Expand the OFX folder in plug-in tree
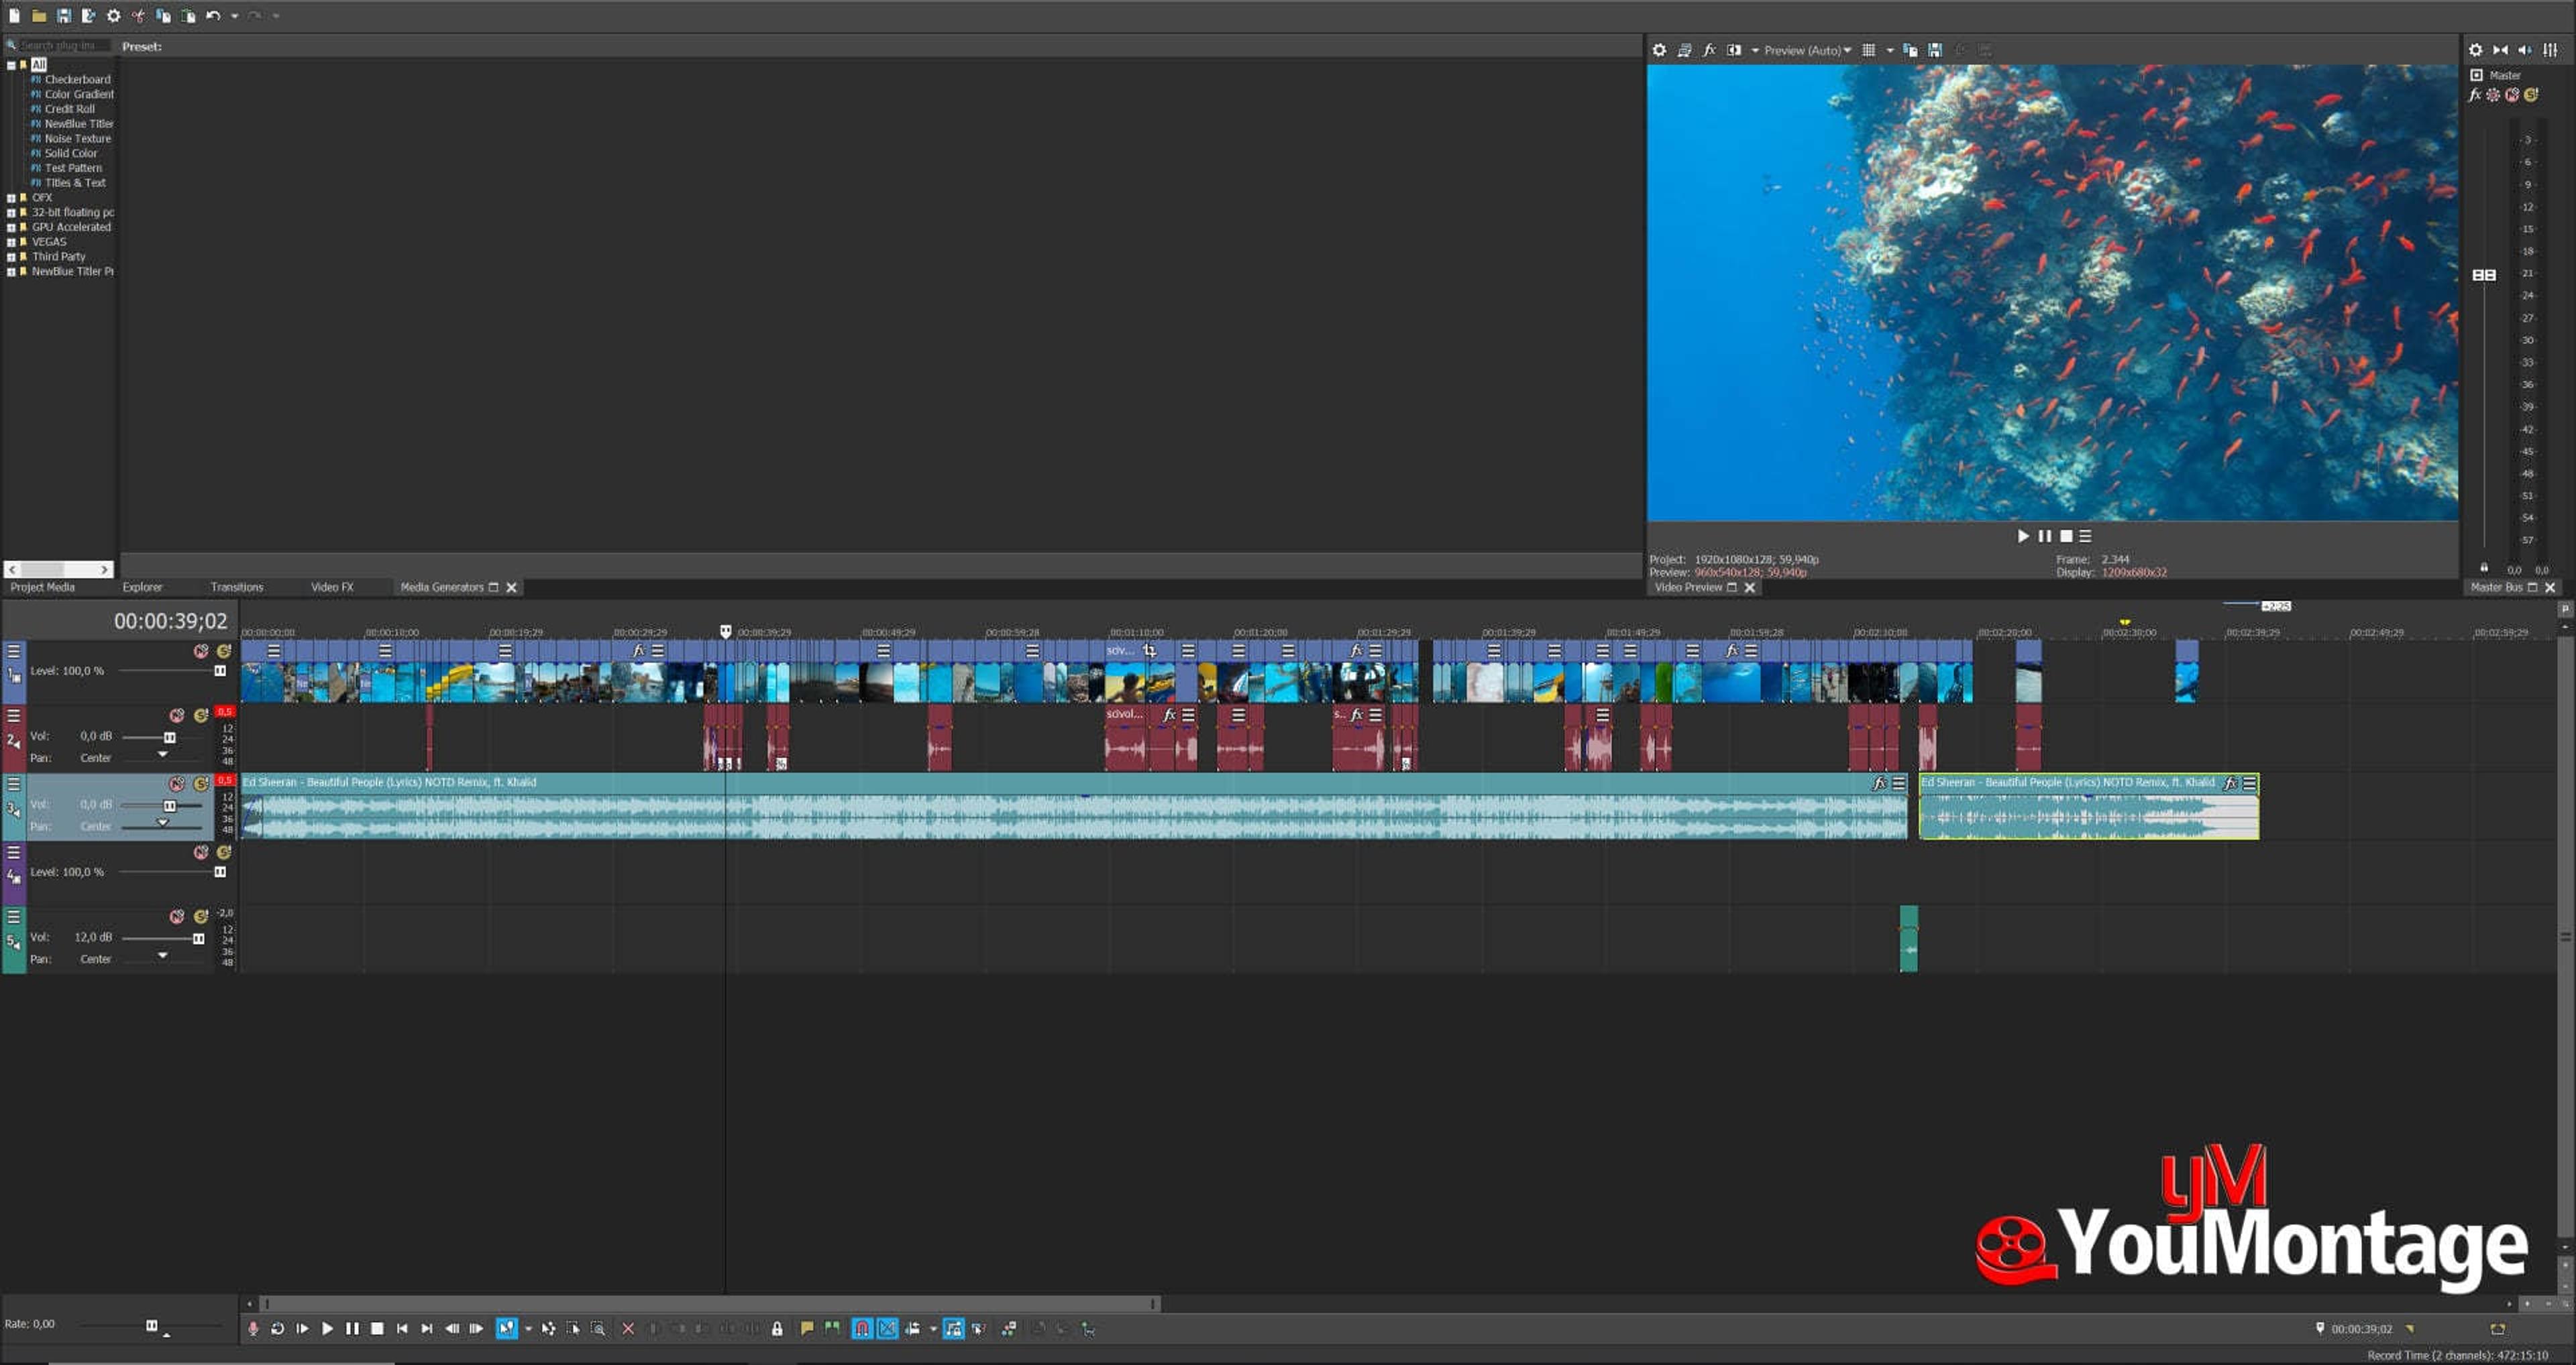 pyautogui.click(x=11, y=198)
